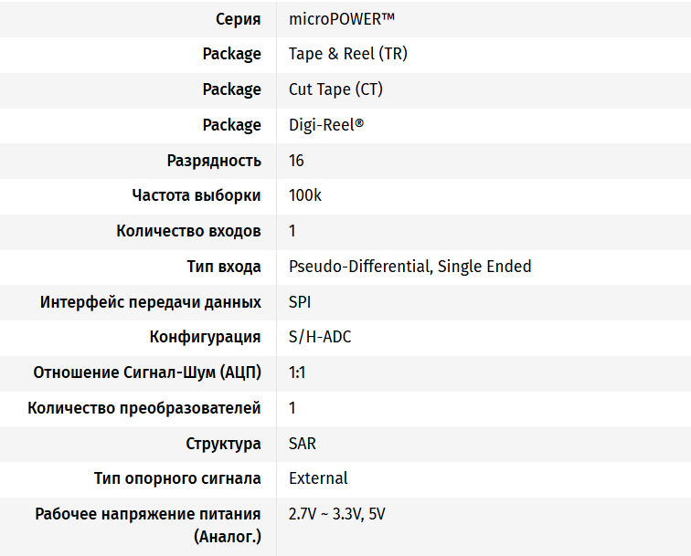Click the Отношение Сигнал-Шум (АЦП) label
This screenshot has height=556, width=691.
(147, 372)
